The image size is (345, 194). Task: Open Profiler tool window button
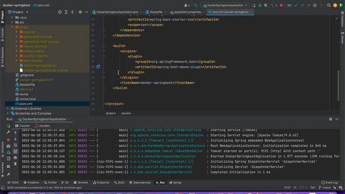[50, 183]
